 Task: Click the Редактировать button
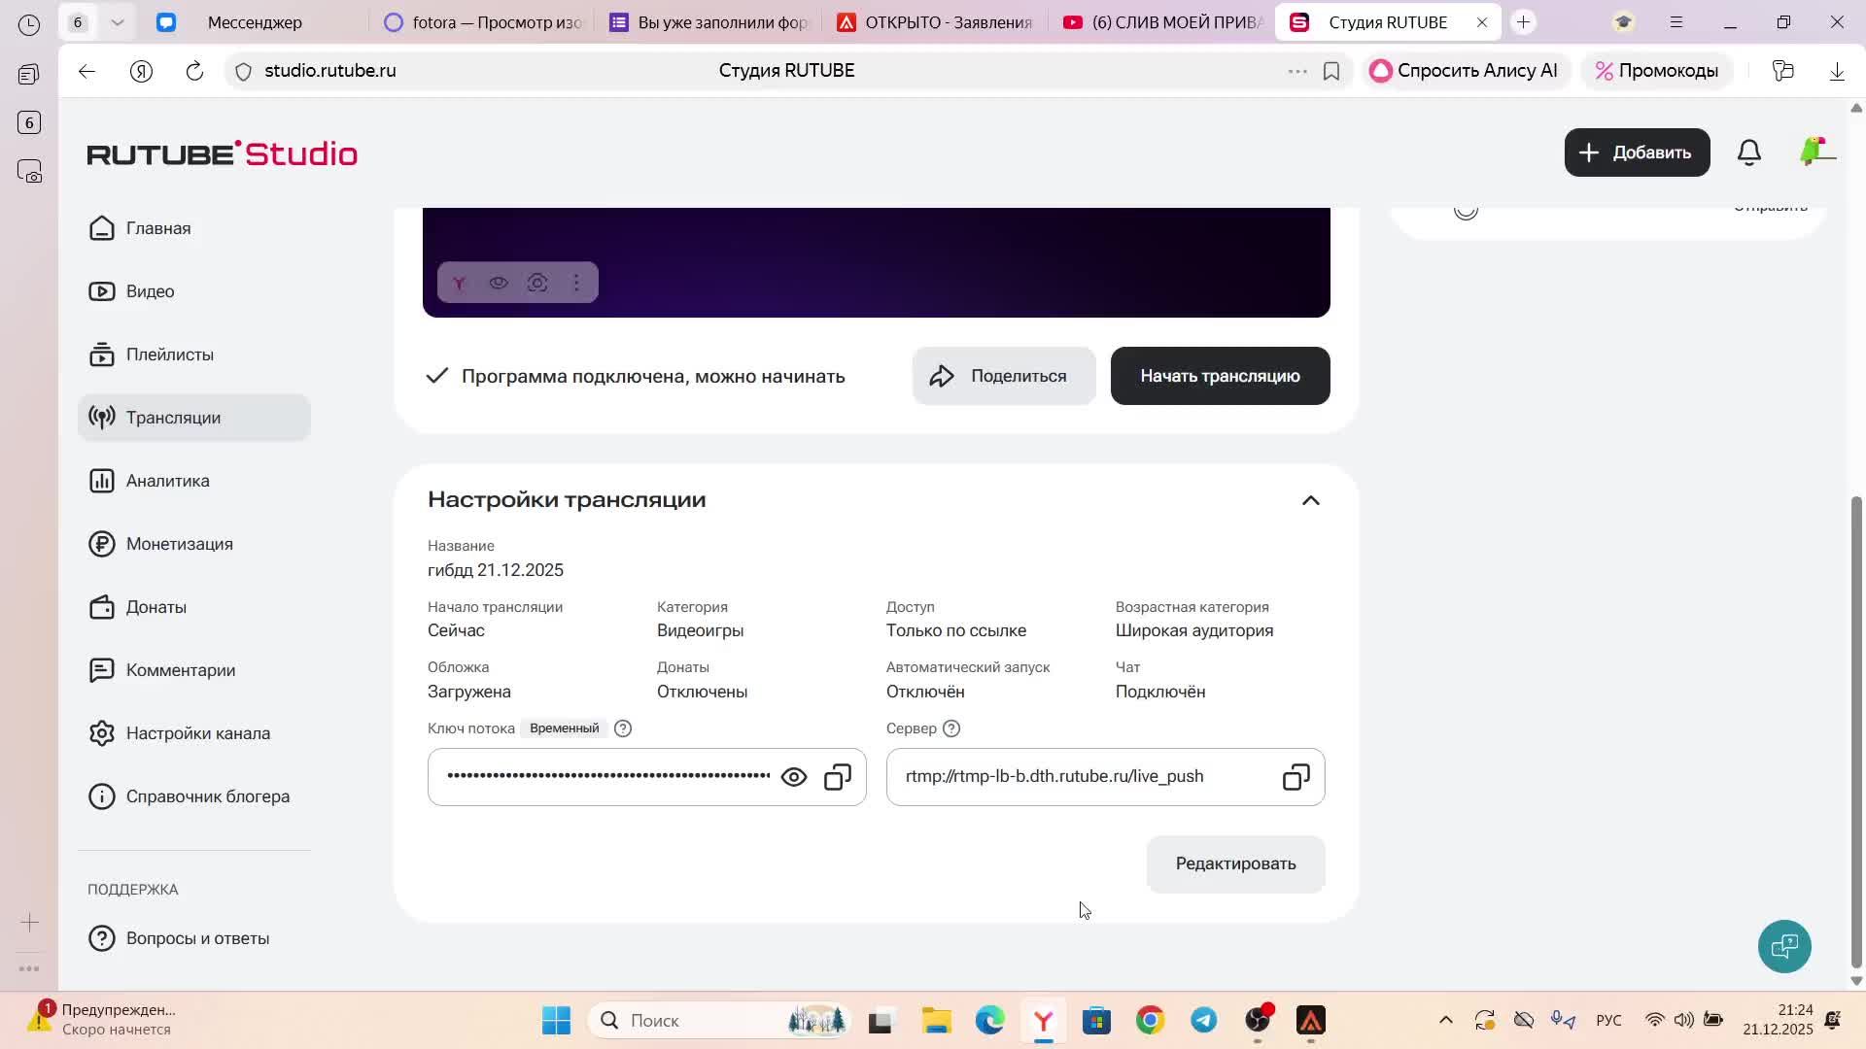(x=1235, y=863)
